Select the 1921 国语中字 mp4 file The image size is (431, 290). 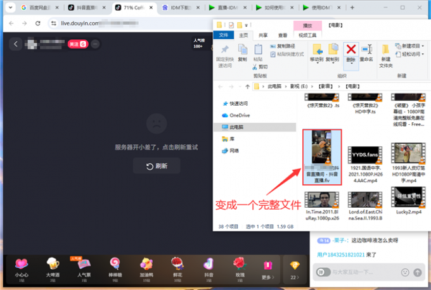[x=365, y=165]
